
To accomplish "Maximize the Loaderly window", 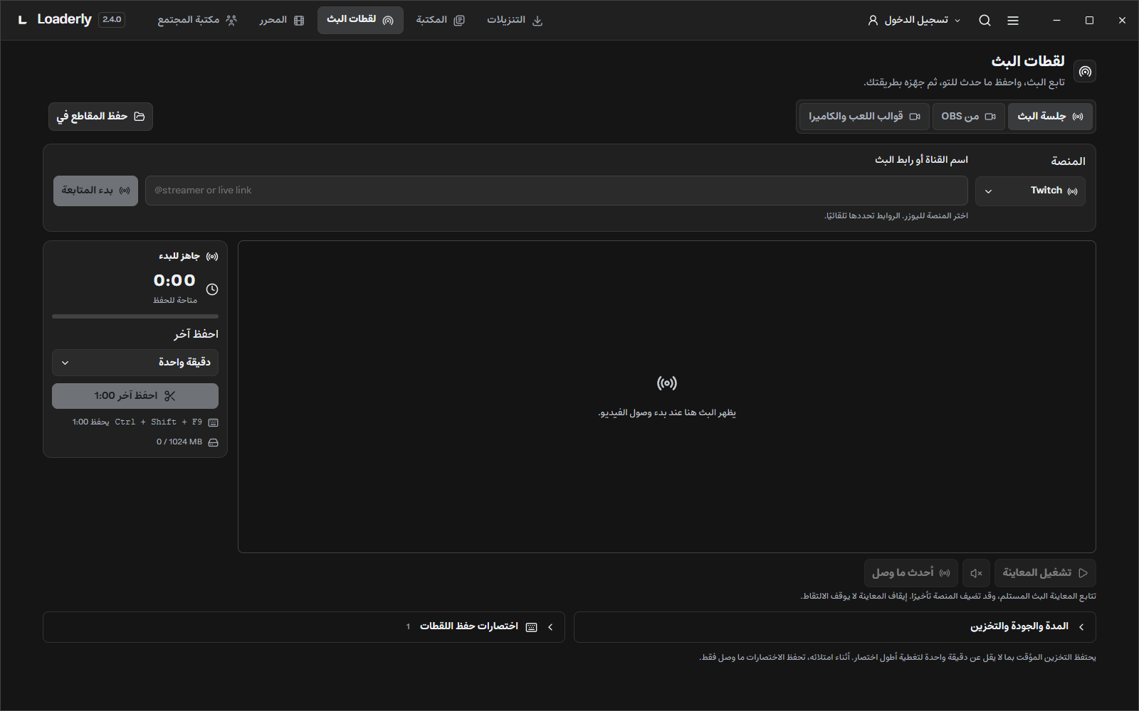I will tap(1089, 21).
